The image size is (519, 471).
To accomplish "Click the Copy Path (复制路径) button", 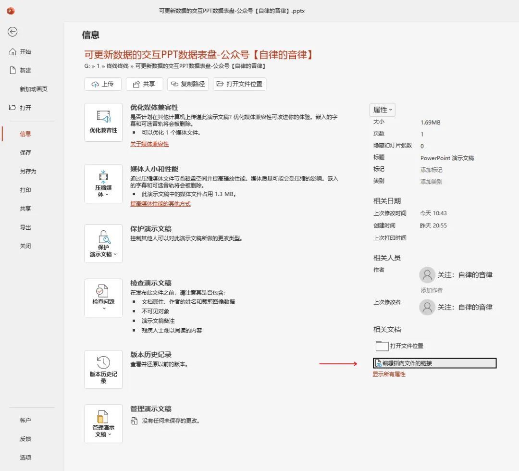I will coord(188,84).
